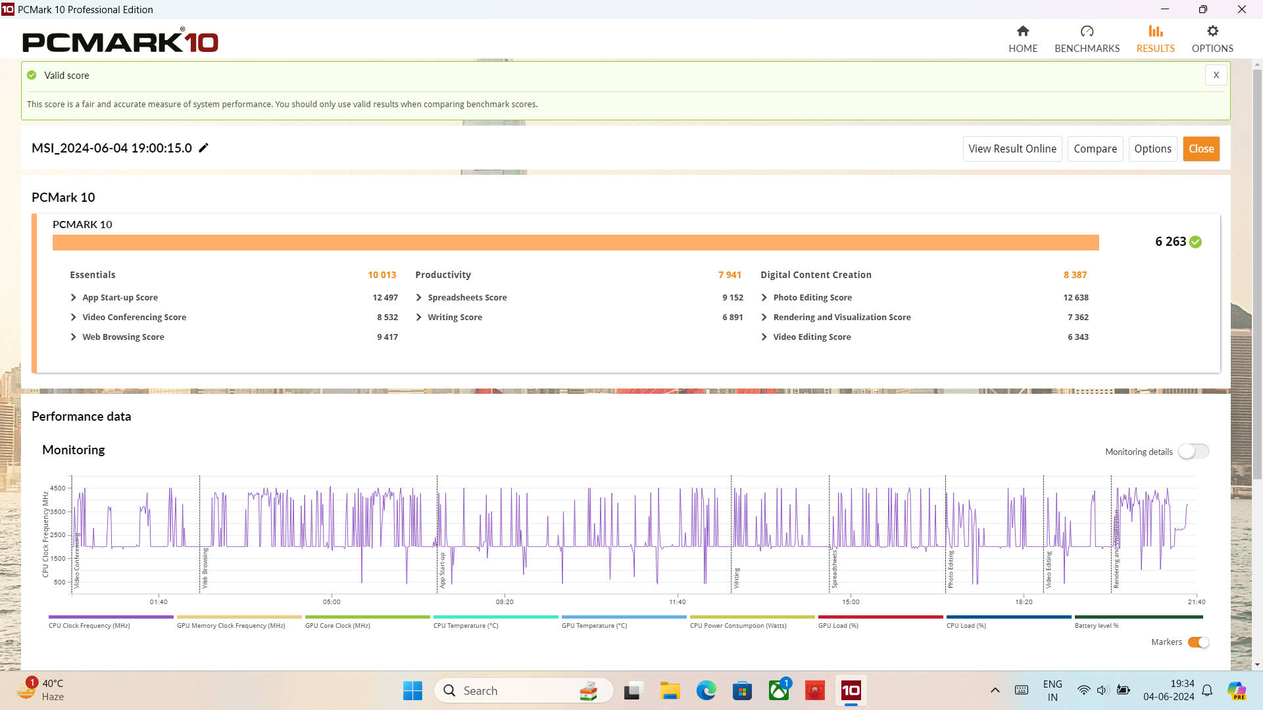
Task: Open MSI Center red icon in taskbar
Action: [x=815, y=691]
